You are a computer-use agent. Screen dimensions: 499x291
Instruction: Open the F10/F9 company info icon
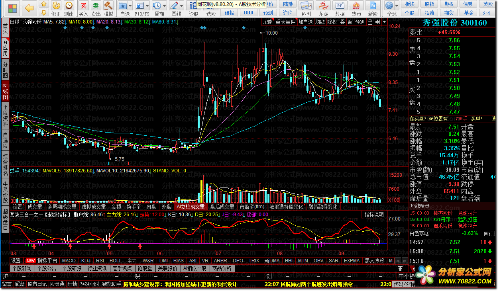click(x=139, y=6)
